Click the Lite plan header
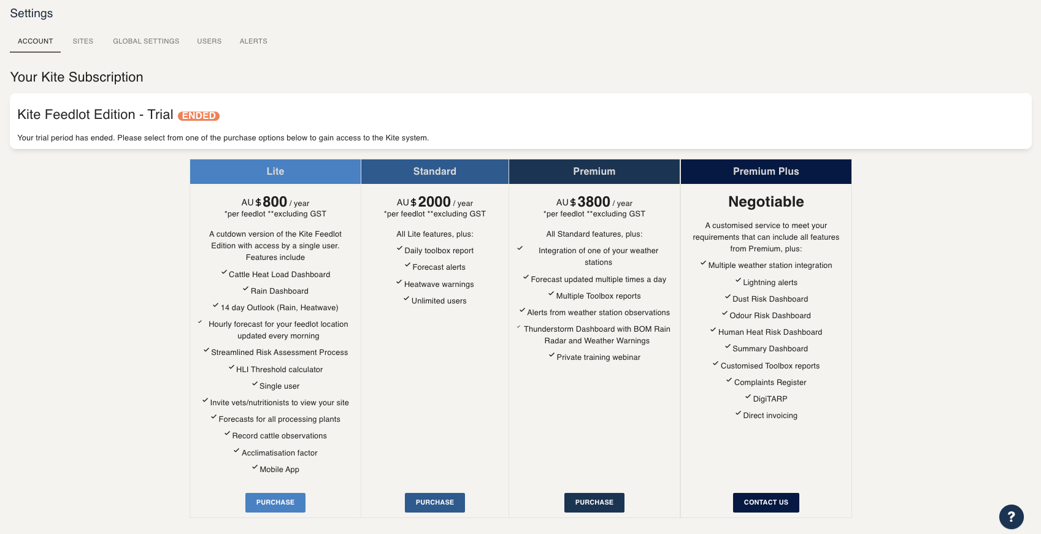The image size is (1041, 534). (275, 172)
